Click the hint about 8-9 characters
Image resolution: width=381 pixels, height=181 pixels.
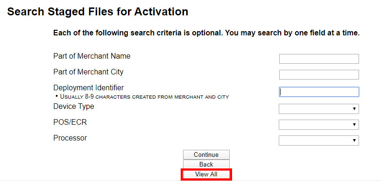point(142,97)
